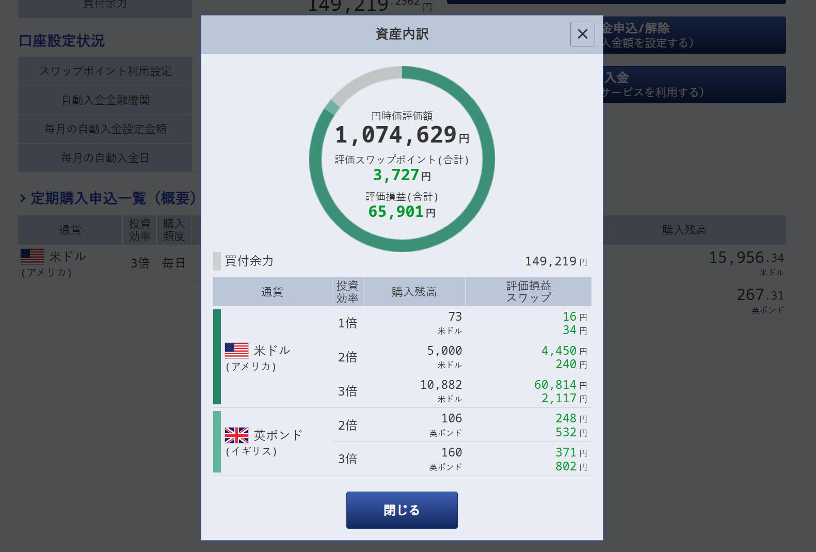The image size is (816, 552).
Task: Select 自動入金金融機関 row
Action: tap(105, 100)
